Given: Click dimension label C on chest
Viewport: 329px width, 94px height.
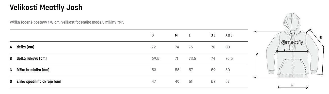Looking at the screenshot, I should (285, 50).
